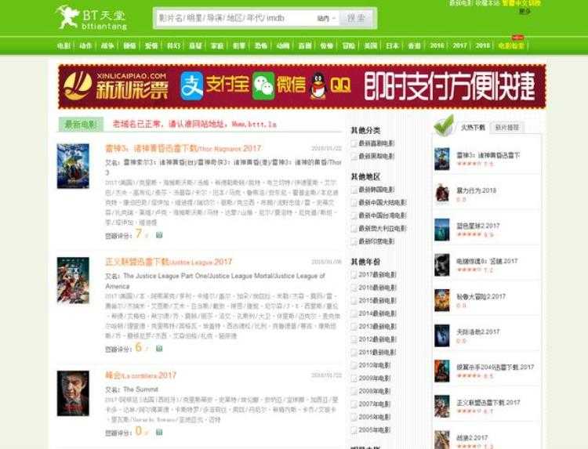Image resolution: width=588 pixels, height=449 pixels.
Task: Check the 2017最新电影 box
Action: (x=354, y=275)
